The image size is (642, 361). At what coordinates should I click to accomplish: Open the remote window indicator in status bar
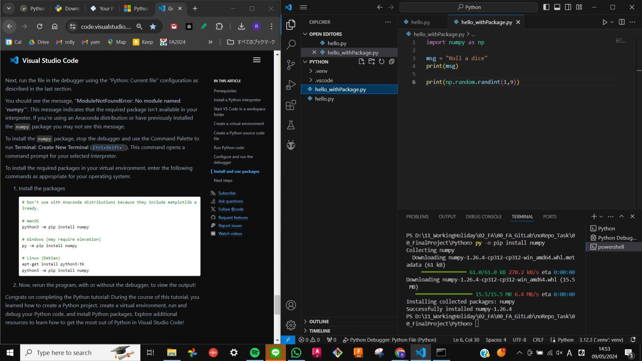coord(288,340)
